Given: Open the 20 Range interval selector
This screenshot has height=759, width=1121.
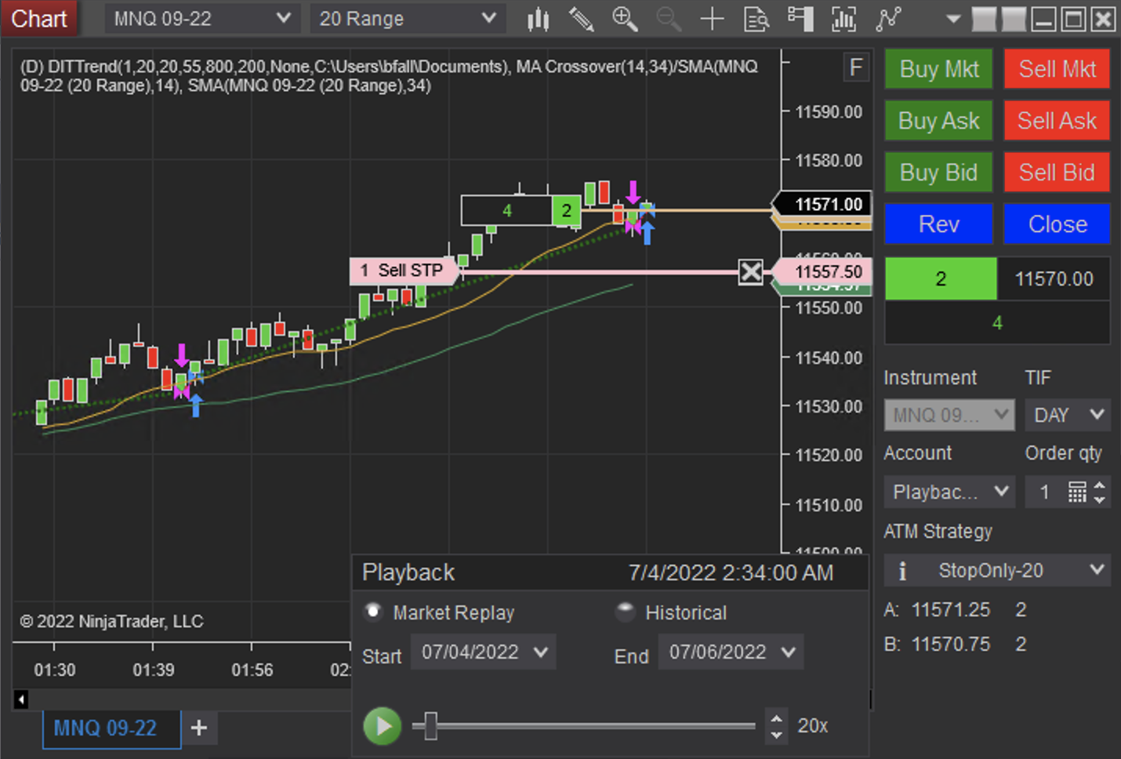Looking at the screenshot, I should point(408,19).
